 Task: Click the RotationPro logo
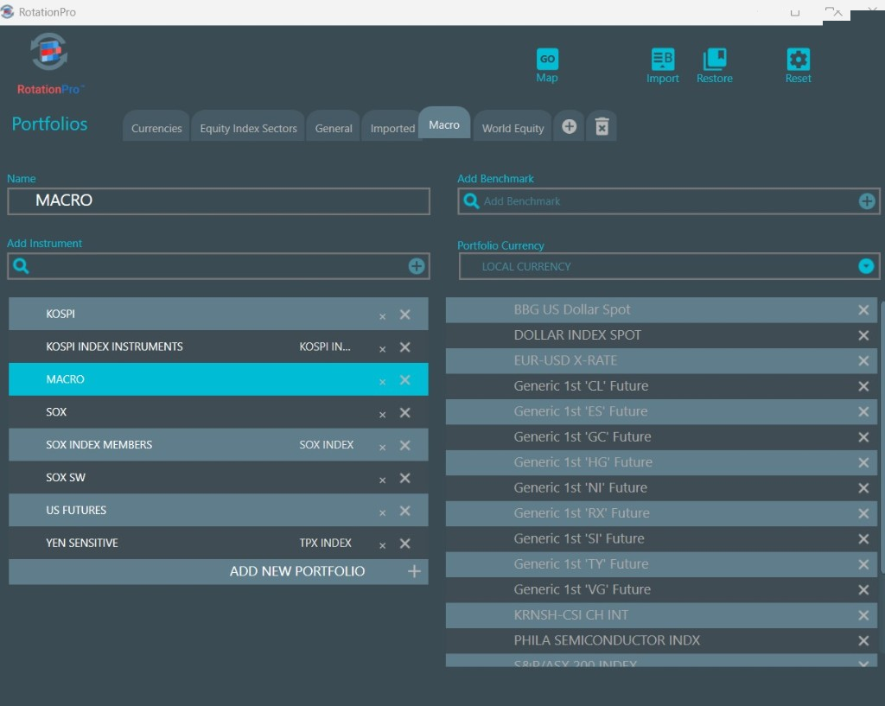click(49, 63)
